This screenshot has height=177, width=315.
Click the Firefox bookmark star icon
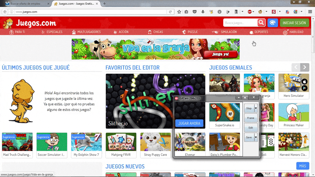[x=179, y=12]
